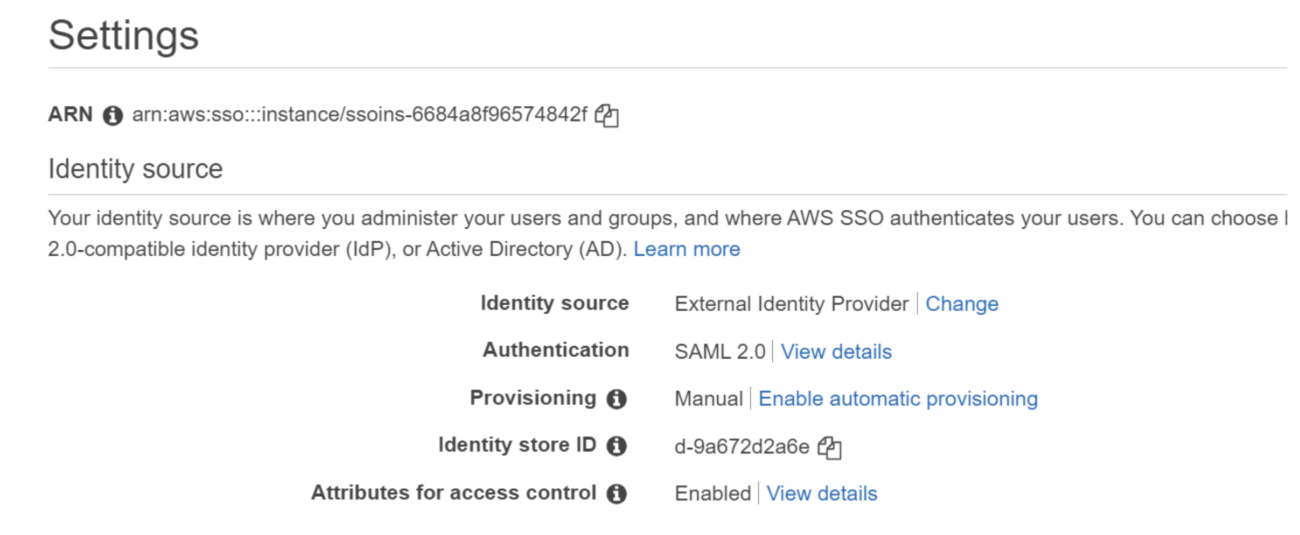1300x535 pixels.
Task: Select the Identity source section heading
Action: (x=136, y=168)
